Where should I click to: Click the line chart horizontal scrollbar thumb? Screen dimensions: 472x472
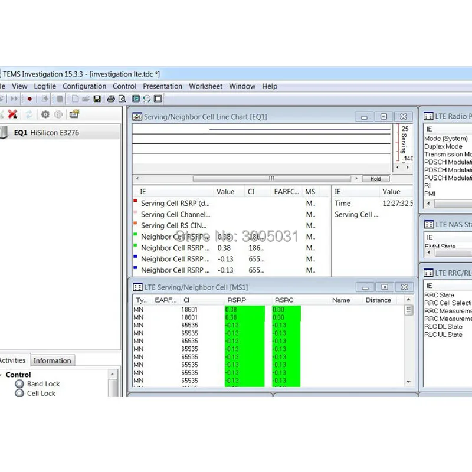tap(272, 179)
